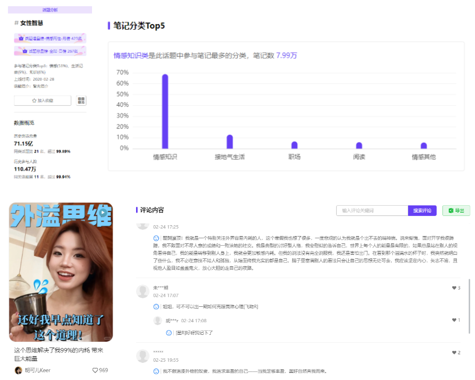Toggle like on 胡***r's reply heart
The image size is (475, 380).
454,319
